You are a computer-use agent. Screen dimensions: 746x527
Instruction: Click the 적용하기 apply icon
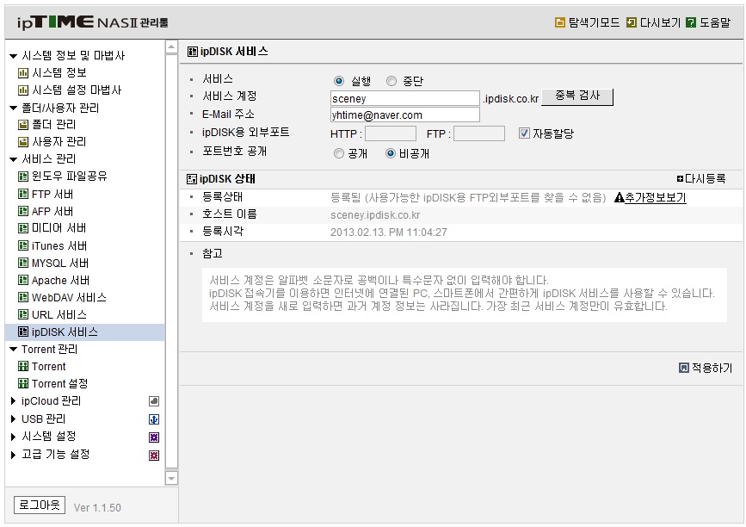684,368
